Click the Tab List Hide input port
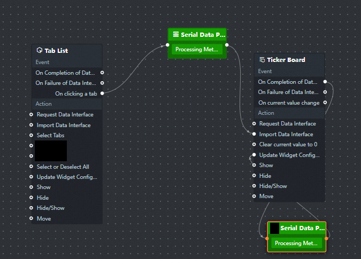 [x=32, y=198]
